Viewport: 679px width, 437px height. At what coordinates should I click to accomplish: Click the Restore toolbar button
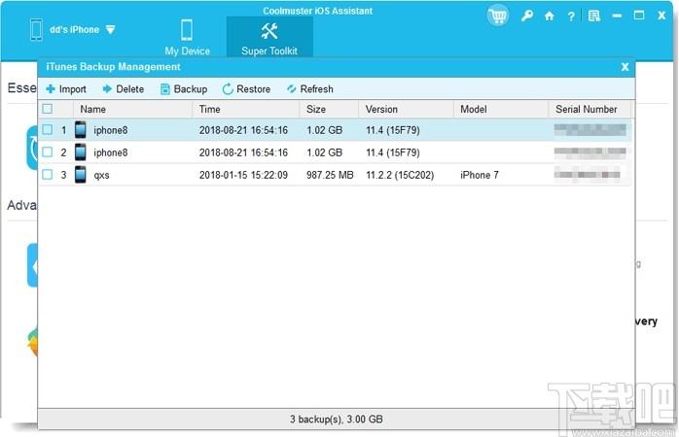coord(246,89)
